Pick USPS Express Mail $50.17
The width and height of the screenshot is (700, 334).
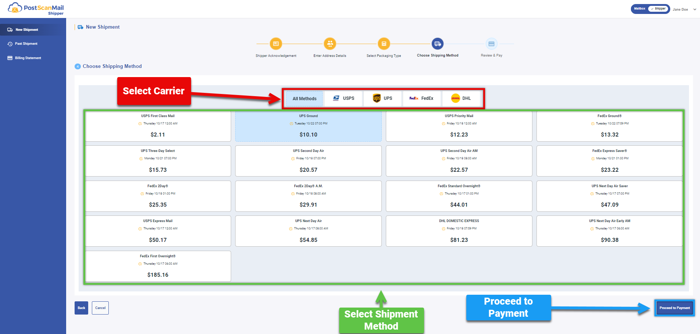[158, 231]
